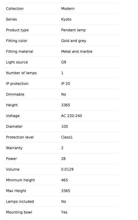The height and width of the screenshot is (220, 138).
Task: Click the Max Height label
Action: pyautogui.click(x=16, y=191)
